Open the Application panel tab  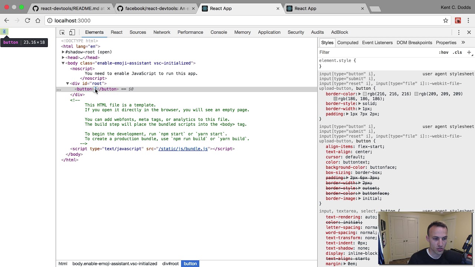coord(269,32)
